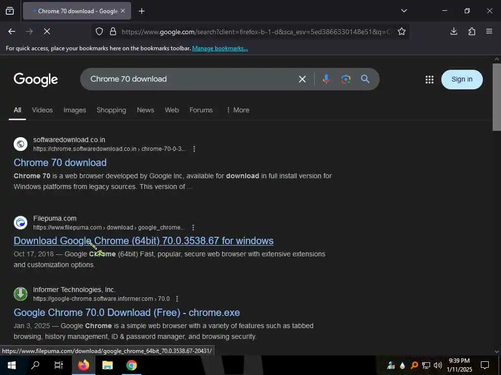
Task: Open Windows taskbar search
Action: tap(35, 365)
